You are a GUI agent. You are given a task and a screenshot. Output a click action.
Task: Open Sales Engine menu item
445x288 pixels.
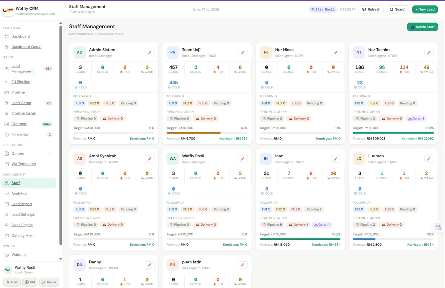point(22,225)
